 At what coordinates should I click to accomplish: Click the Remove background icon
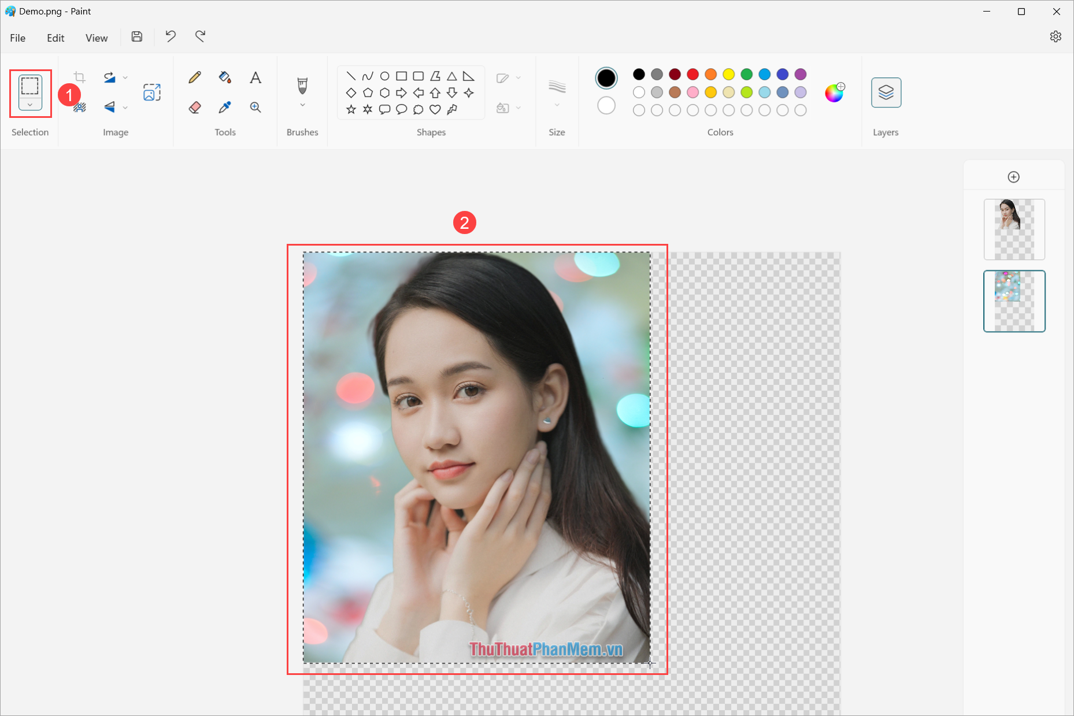pyautogui.click(x=80, y=106)
